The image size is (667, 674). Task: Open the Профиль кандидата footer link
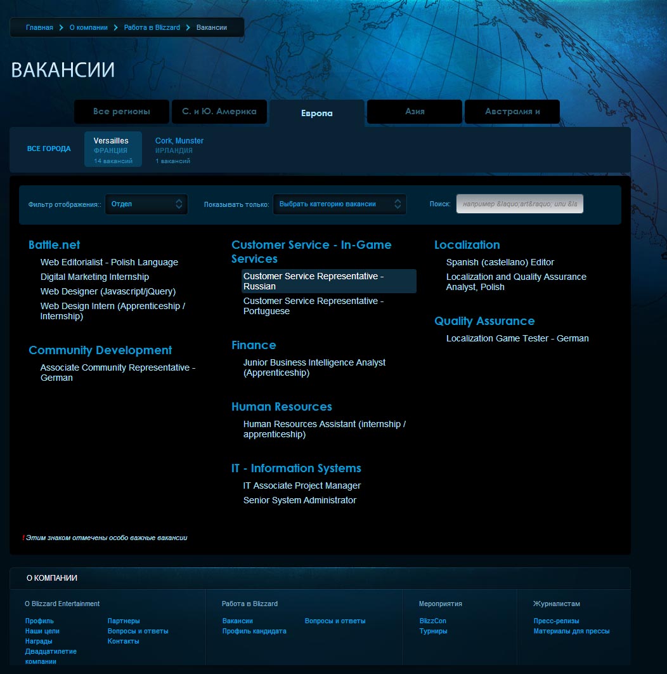[x=254, y=631]
